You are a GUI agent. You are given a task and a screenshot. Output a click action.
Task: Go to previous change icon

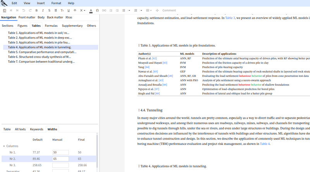pos(11,10)
